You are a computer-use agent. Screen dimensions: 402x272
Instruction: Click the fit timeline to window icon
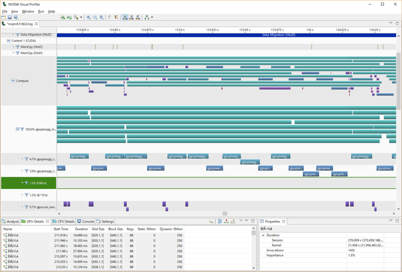[x=101, y=17]
